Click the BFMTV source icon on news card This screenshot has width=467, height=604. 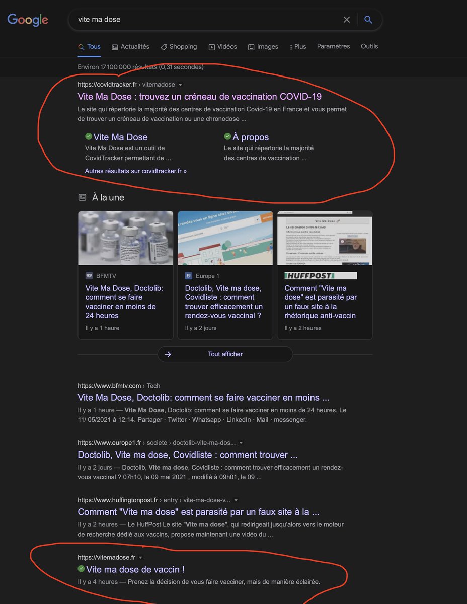pyautogui.click(x=89, y=276)
